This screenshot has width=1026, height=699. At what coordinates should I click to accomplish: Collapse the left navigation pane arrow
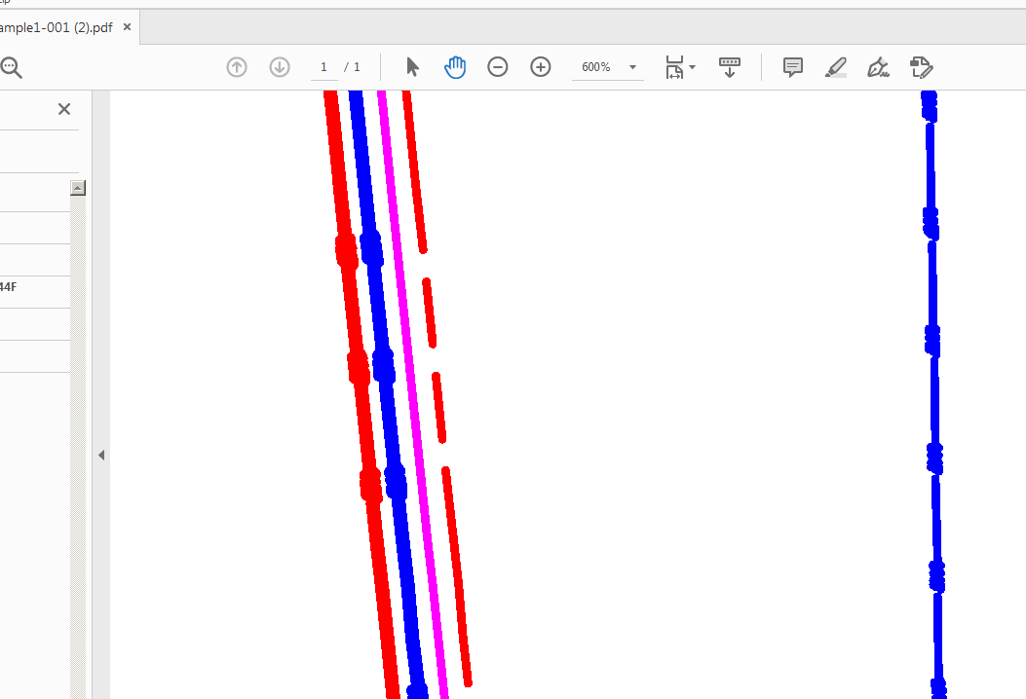(x=101, y=455)
